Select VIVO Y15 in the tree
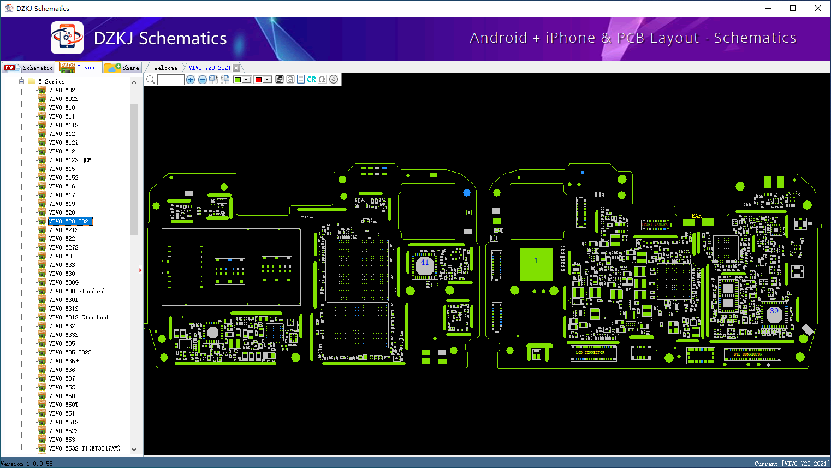Image resolution: width=831 pixels, height=468 pixels. (x=62, y=169)
